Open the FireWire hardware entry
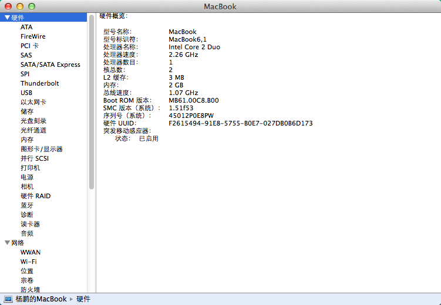This screenshot has height=305, width=441. pyautogui.click(x=33, y=36)
